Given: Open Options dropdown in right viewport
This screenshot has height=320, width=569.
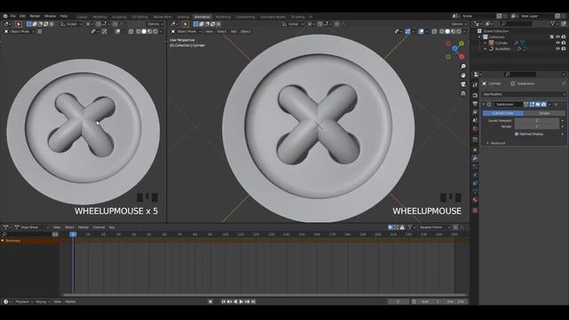Looking at the screenshot, I should (x=459, y=24).
